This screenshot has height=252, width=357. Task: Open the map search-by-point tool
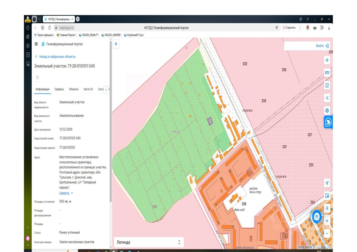coord(327,208)
